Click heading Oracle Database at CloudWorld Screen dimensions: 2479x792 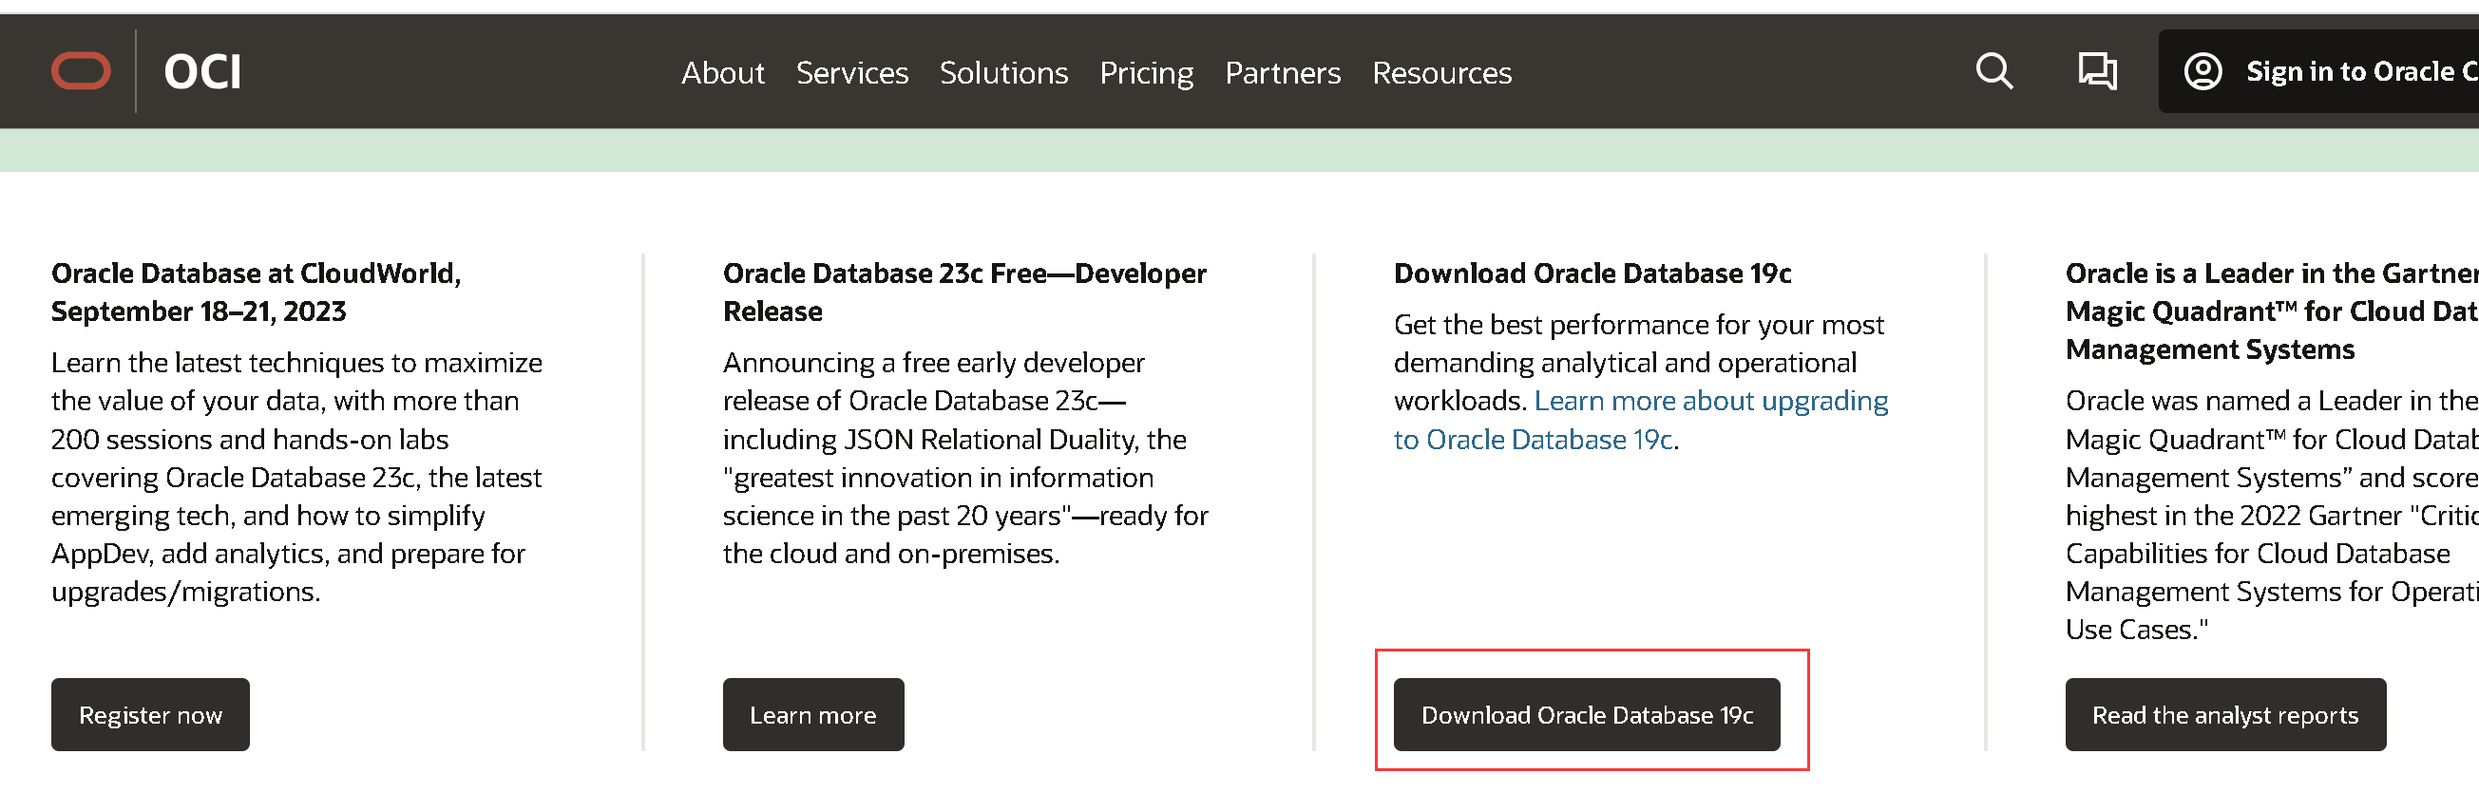256,292
